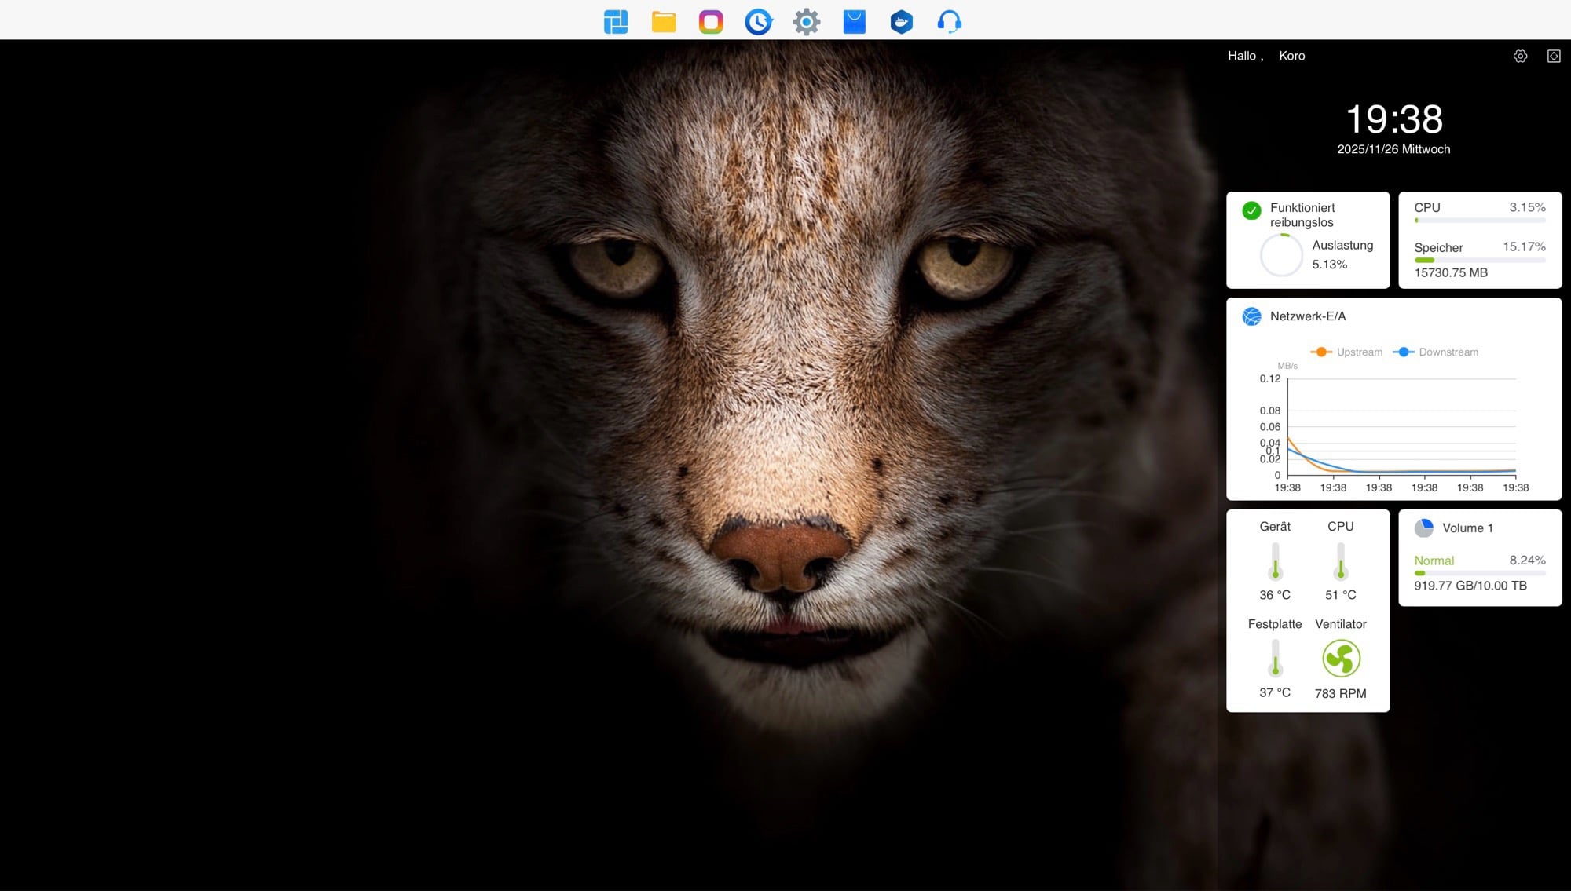Open the headset support app icon

tap(950, 21)
